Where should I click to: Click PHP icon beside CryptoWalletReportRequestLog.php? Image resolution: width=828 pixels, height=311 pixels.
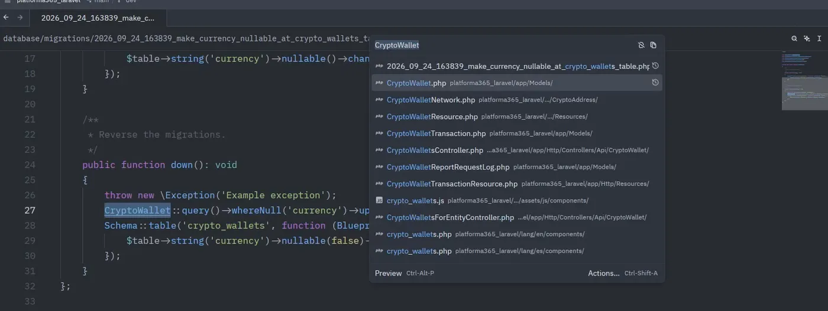pyautogui.click(x=379, y=167)
